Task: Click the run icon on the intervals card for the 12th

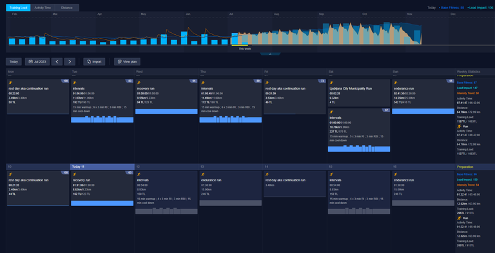Action: coord(139,174)
